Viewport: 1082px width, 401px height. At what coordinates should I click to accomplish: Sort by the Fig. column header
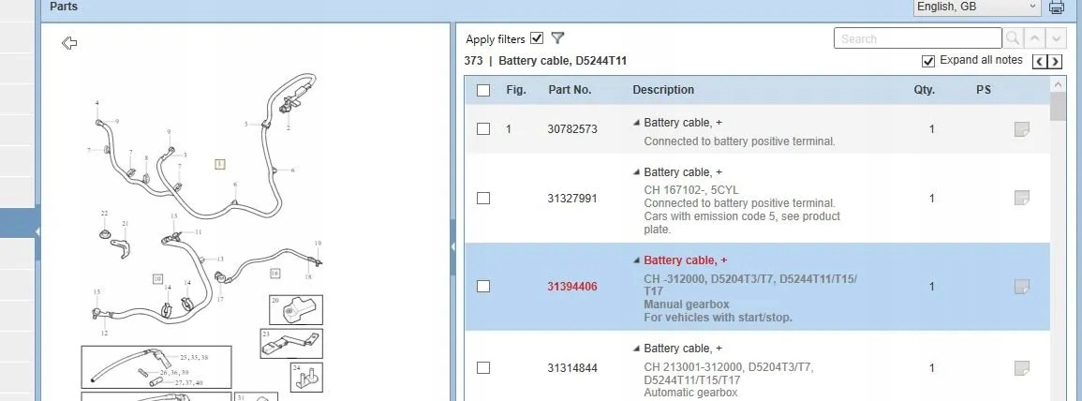coord(516,90)
